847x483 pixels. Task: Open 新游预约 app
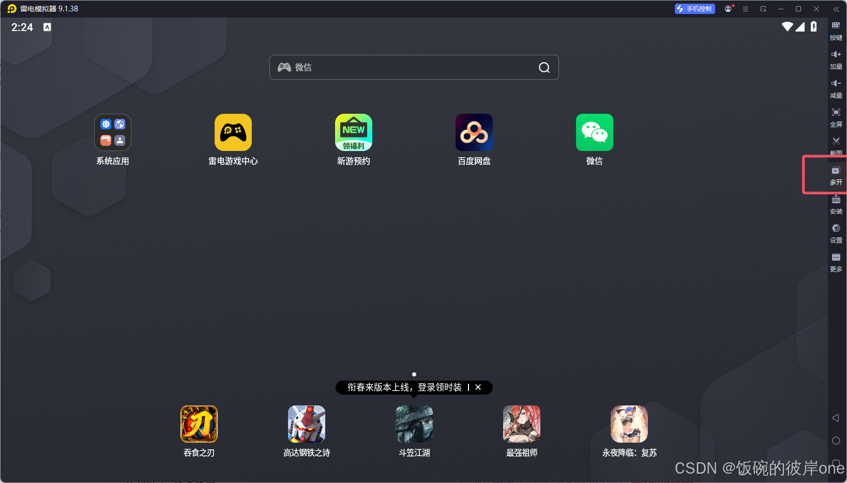click(x=354, y=132)
